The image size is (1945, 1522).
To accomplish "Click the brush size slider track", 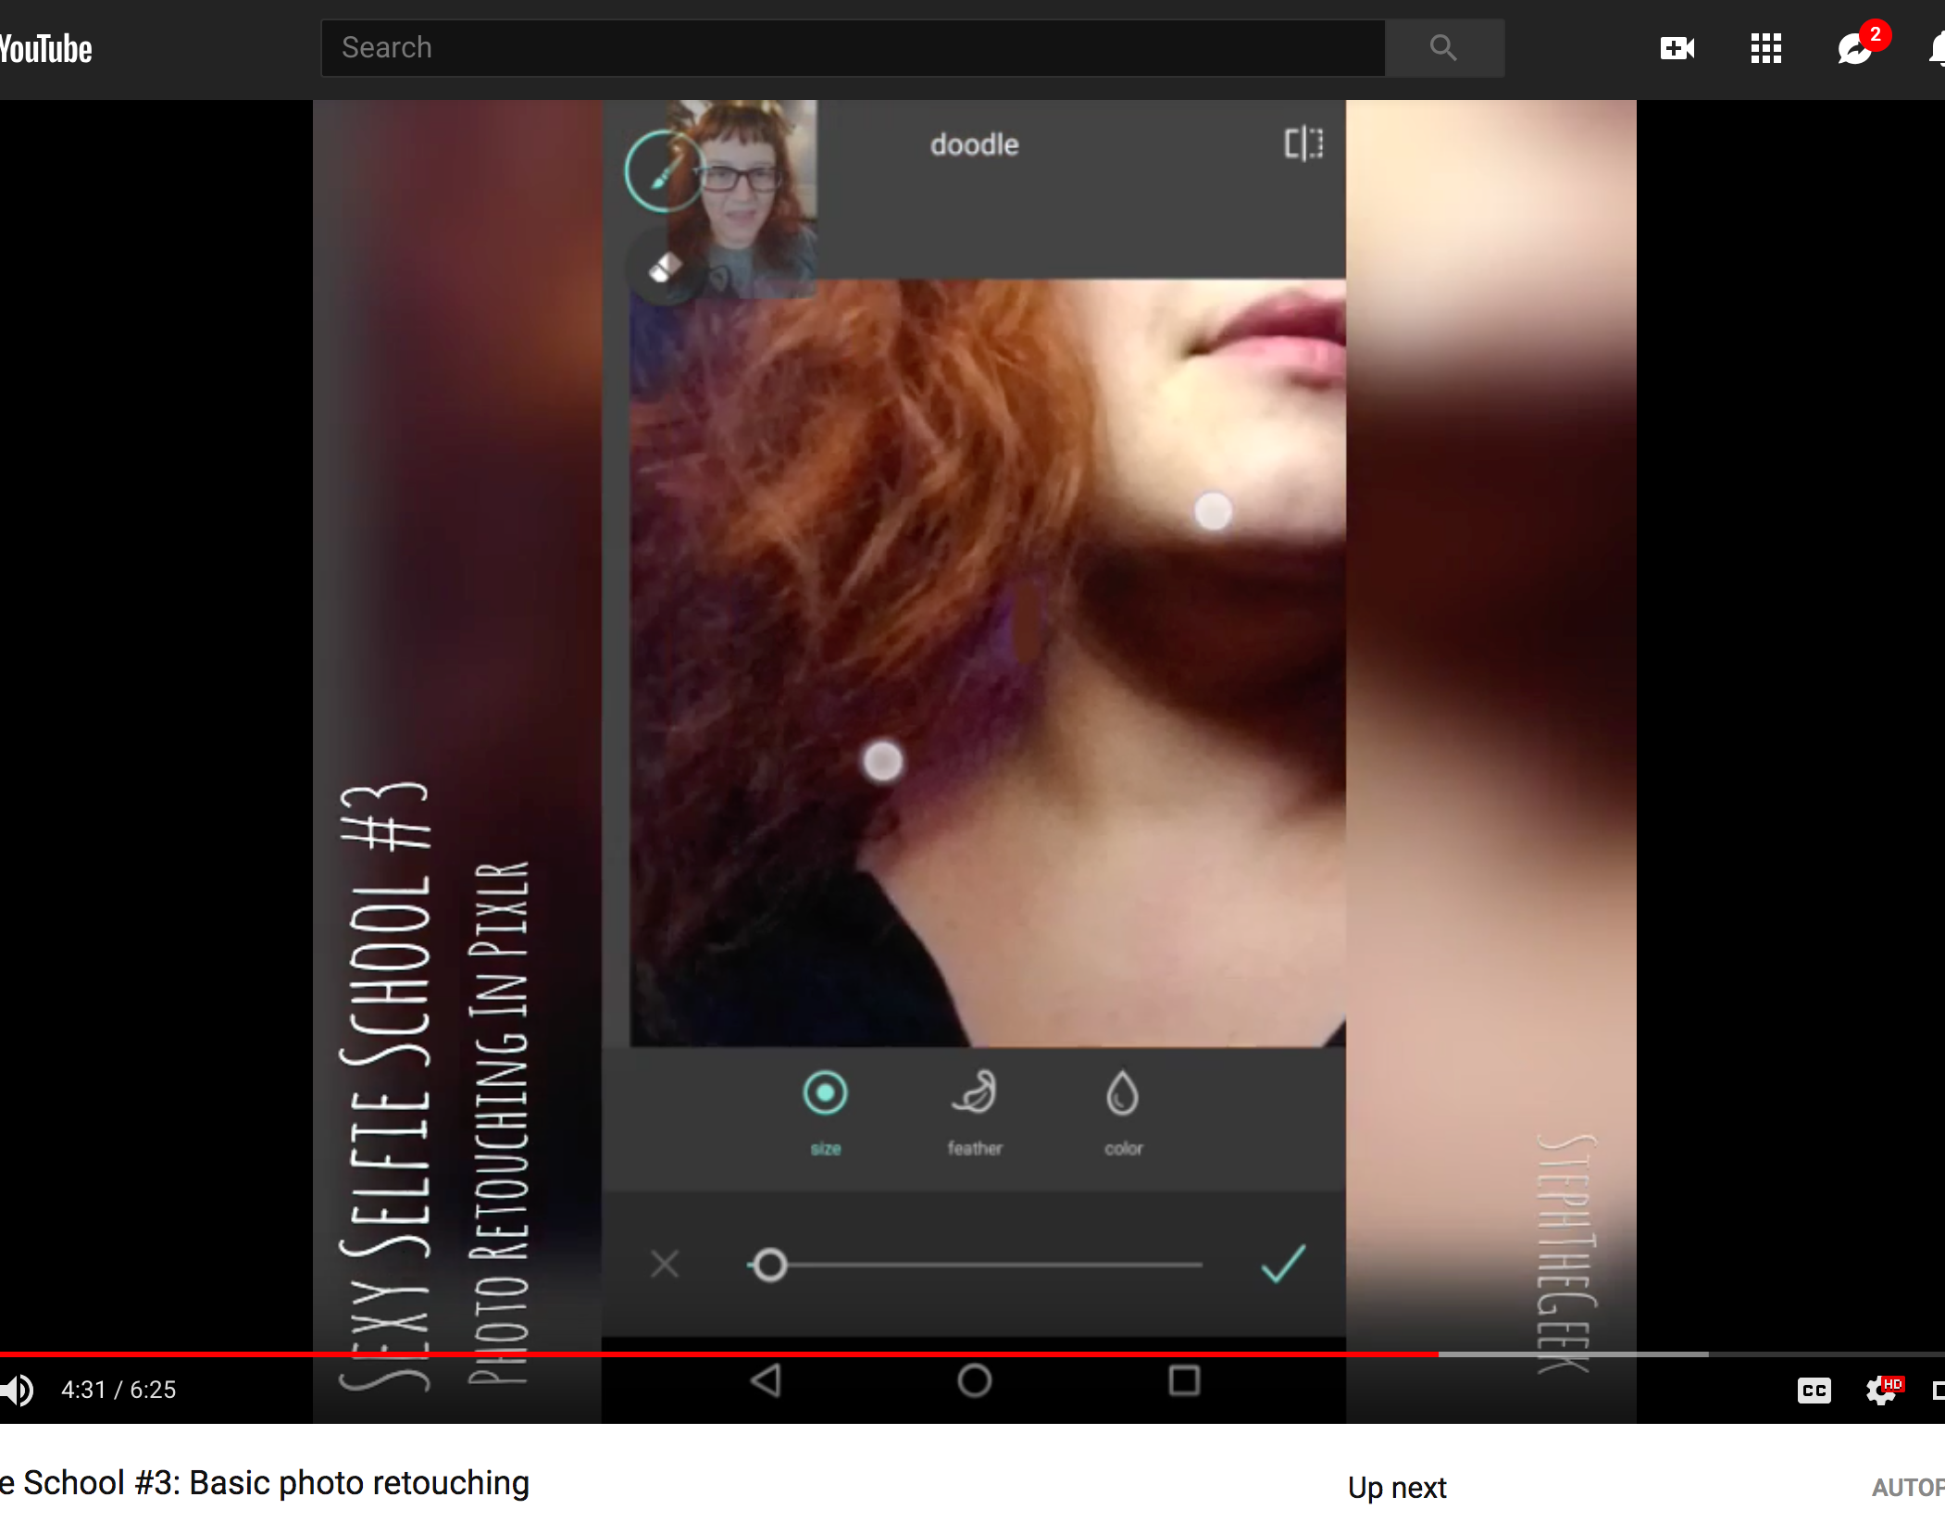I will click(x=975, y=1265).
